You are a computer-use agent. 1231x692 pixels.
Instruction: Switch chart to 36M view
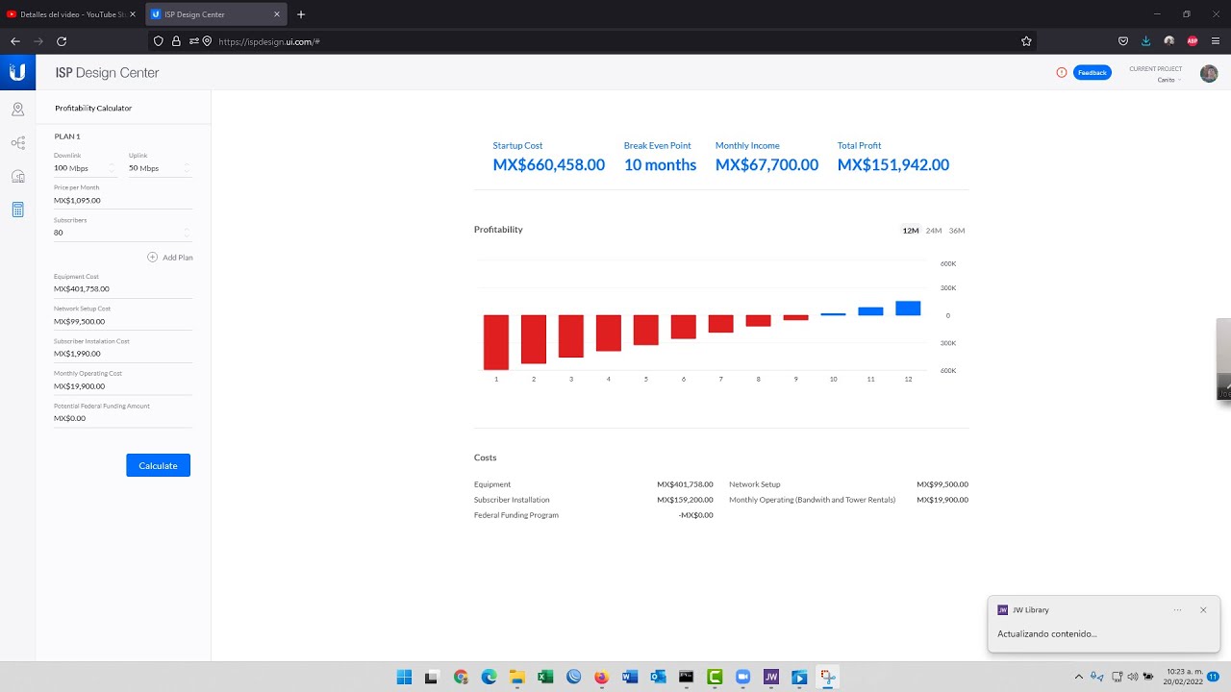957,231
